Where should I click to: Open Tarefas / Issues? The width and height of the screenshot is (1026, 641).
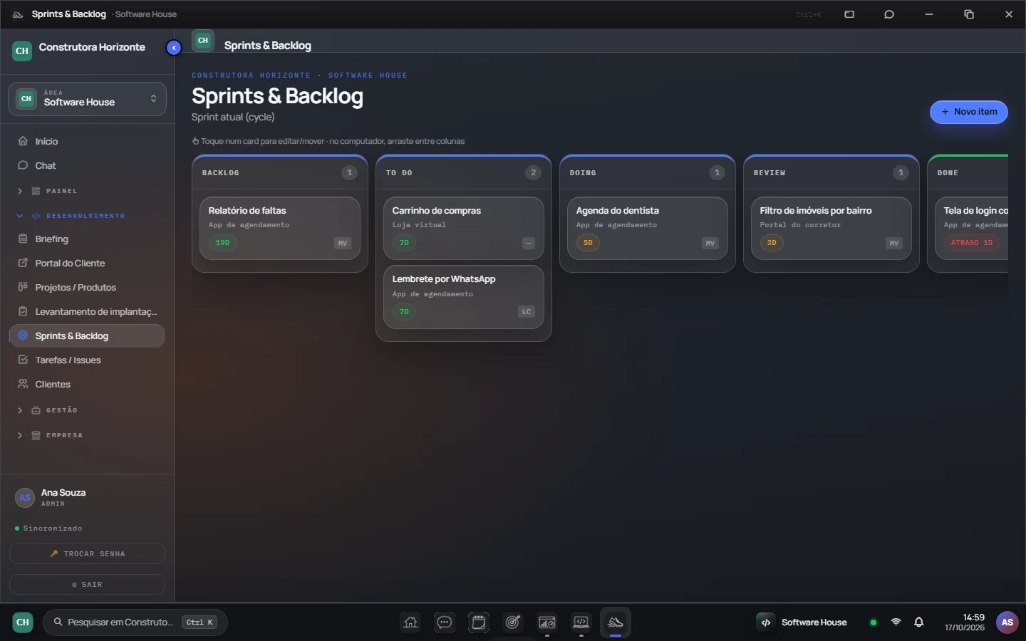click(x=87, y=360)
